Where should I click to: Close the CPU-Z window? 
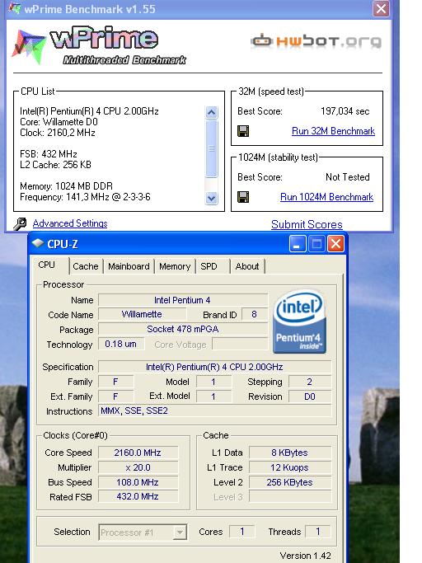(335, 244)
